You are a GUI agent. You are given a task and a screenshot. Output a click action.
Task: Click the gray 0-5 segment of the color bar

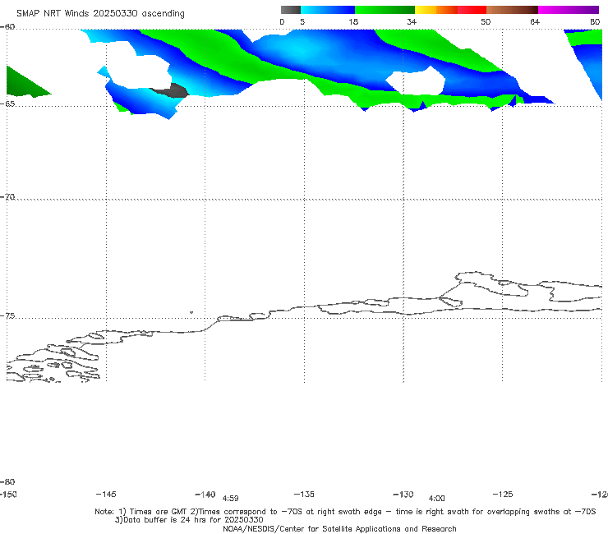(x=291, y=10)
